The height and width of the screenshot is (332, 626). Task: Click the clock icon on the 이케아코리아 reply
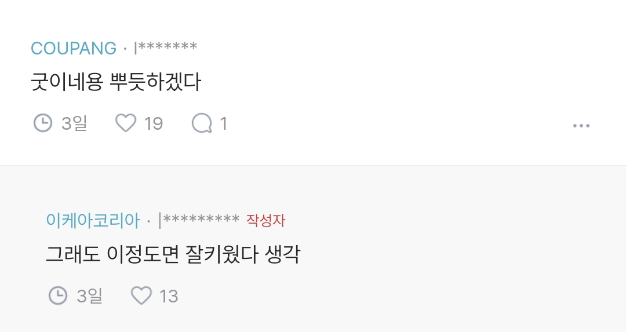tap(57, 295)
